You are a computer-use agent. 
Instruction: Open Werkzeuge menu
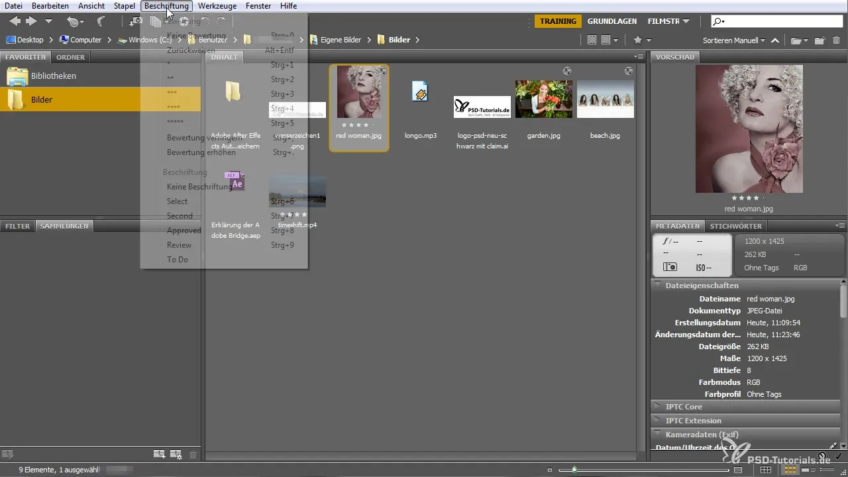[x=218, y=6]
